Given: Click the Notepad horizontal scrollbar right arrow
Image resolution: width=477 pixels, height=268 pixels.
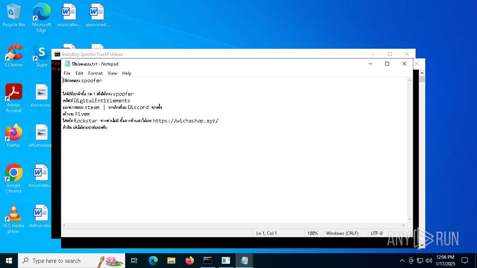Looking at the screenshot, I should coord(404,226).
